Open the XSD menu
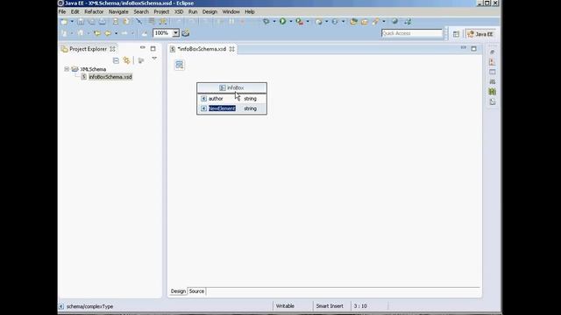 (x=179, y=11)
